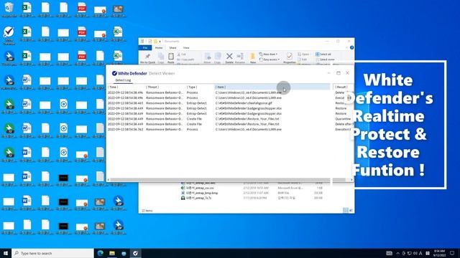This screenshot has width=460, height=258.
Task: Open the Recycle Bin desktop icon
Action: [9, 9]
